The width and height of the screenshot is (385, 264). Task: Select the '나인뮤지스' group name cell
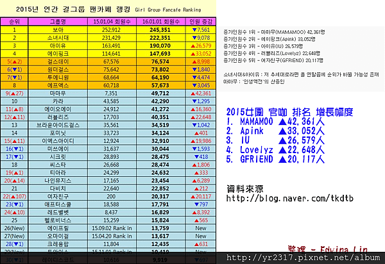(58, 181)
